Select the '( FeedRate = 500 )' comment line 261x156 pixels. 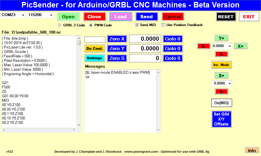pyautogui.click(x=17, y=56)
